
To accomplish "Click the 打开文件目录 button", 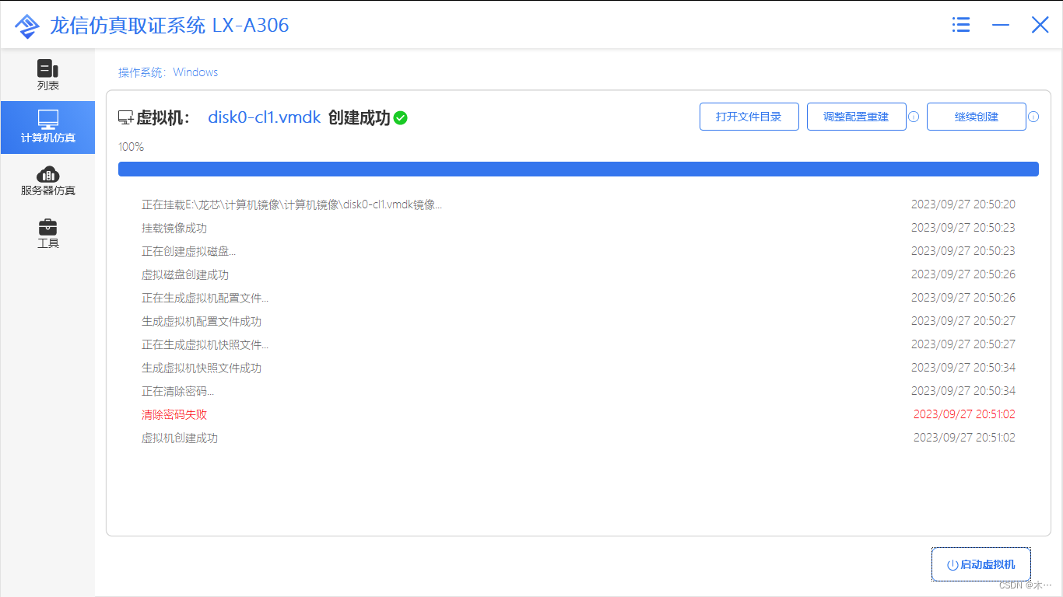I will (749, 117).
